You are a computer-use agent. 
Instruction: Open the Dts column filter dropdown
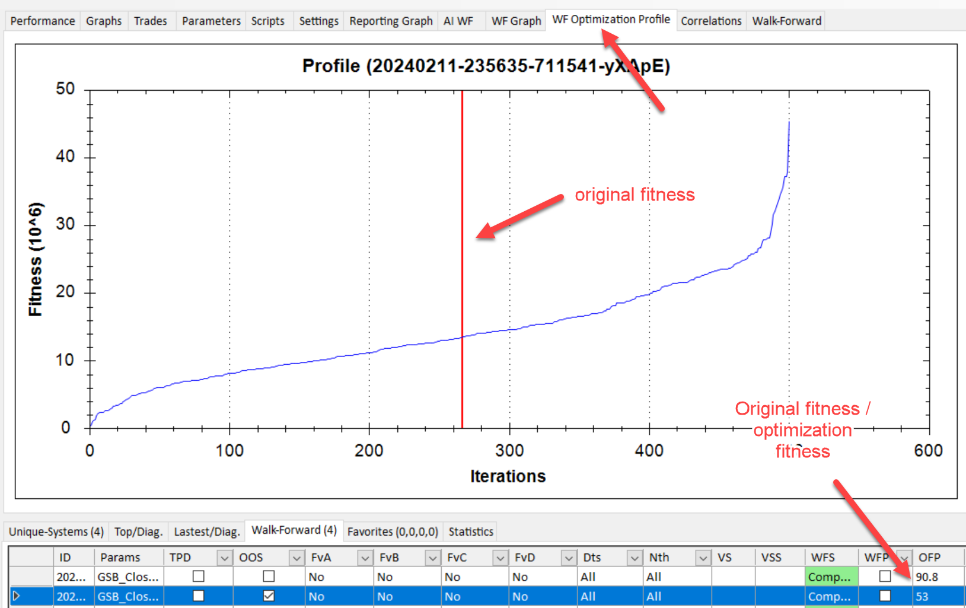tap(635, 558)
